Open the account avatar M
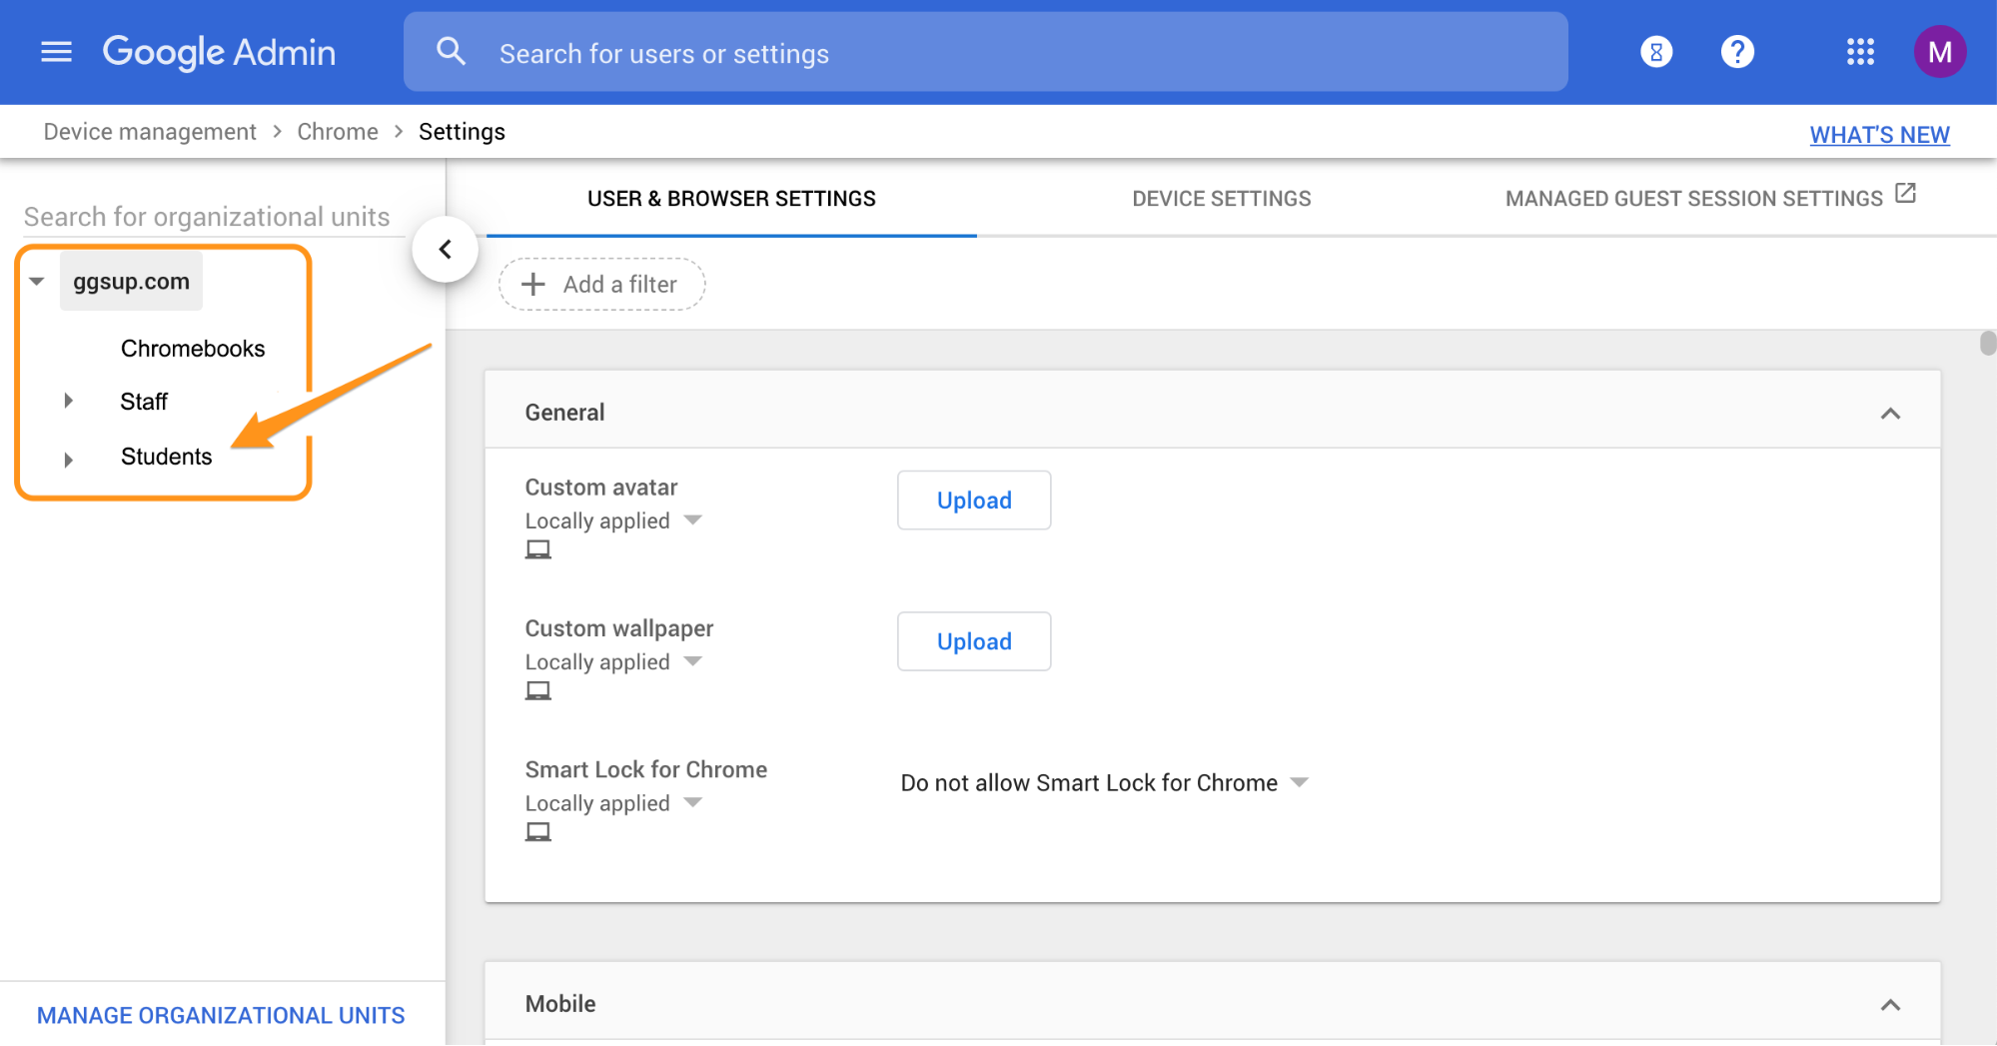The image size is (1997, 1046). [1940, 52]
